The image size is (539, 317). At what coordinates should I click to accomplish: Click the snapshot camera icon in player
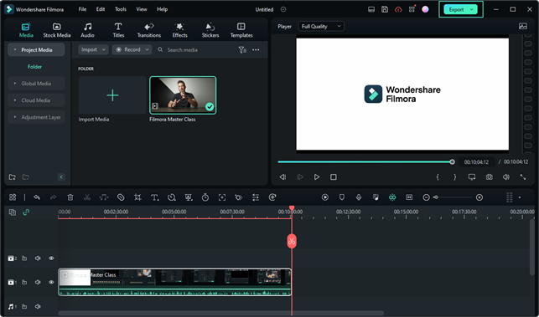pos(490,177)
